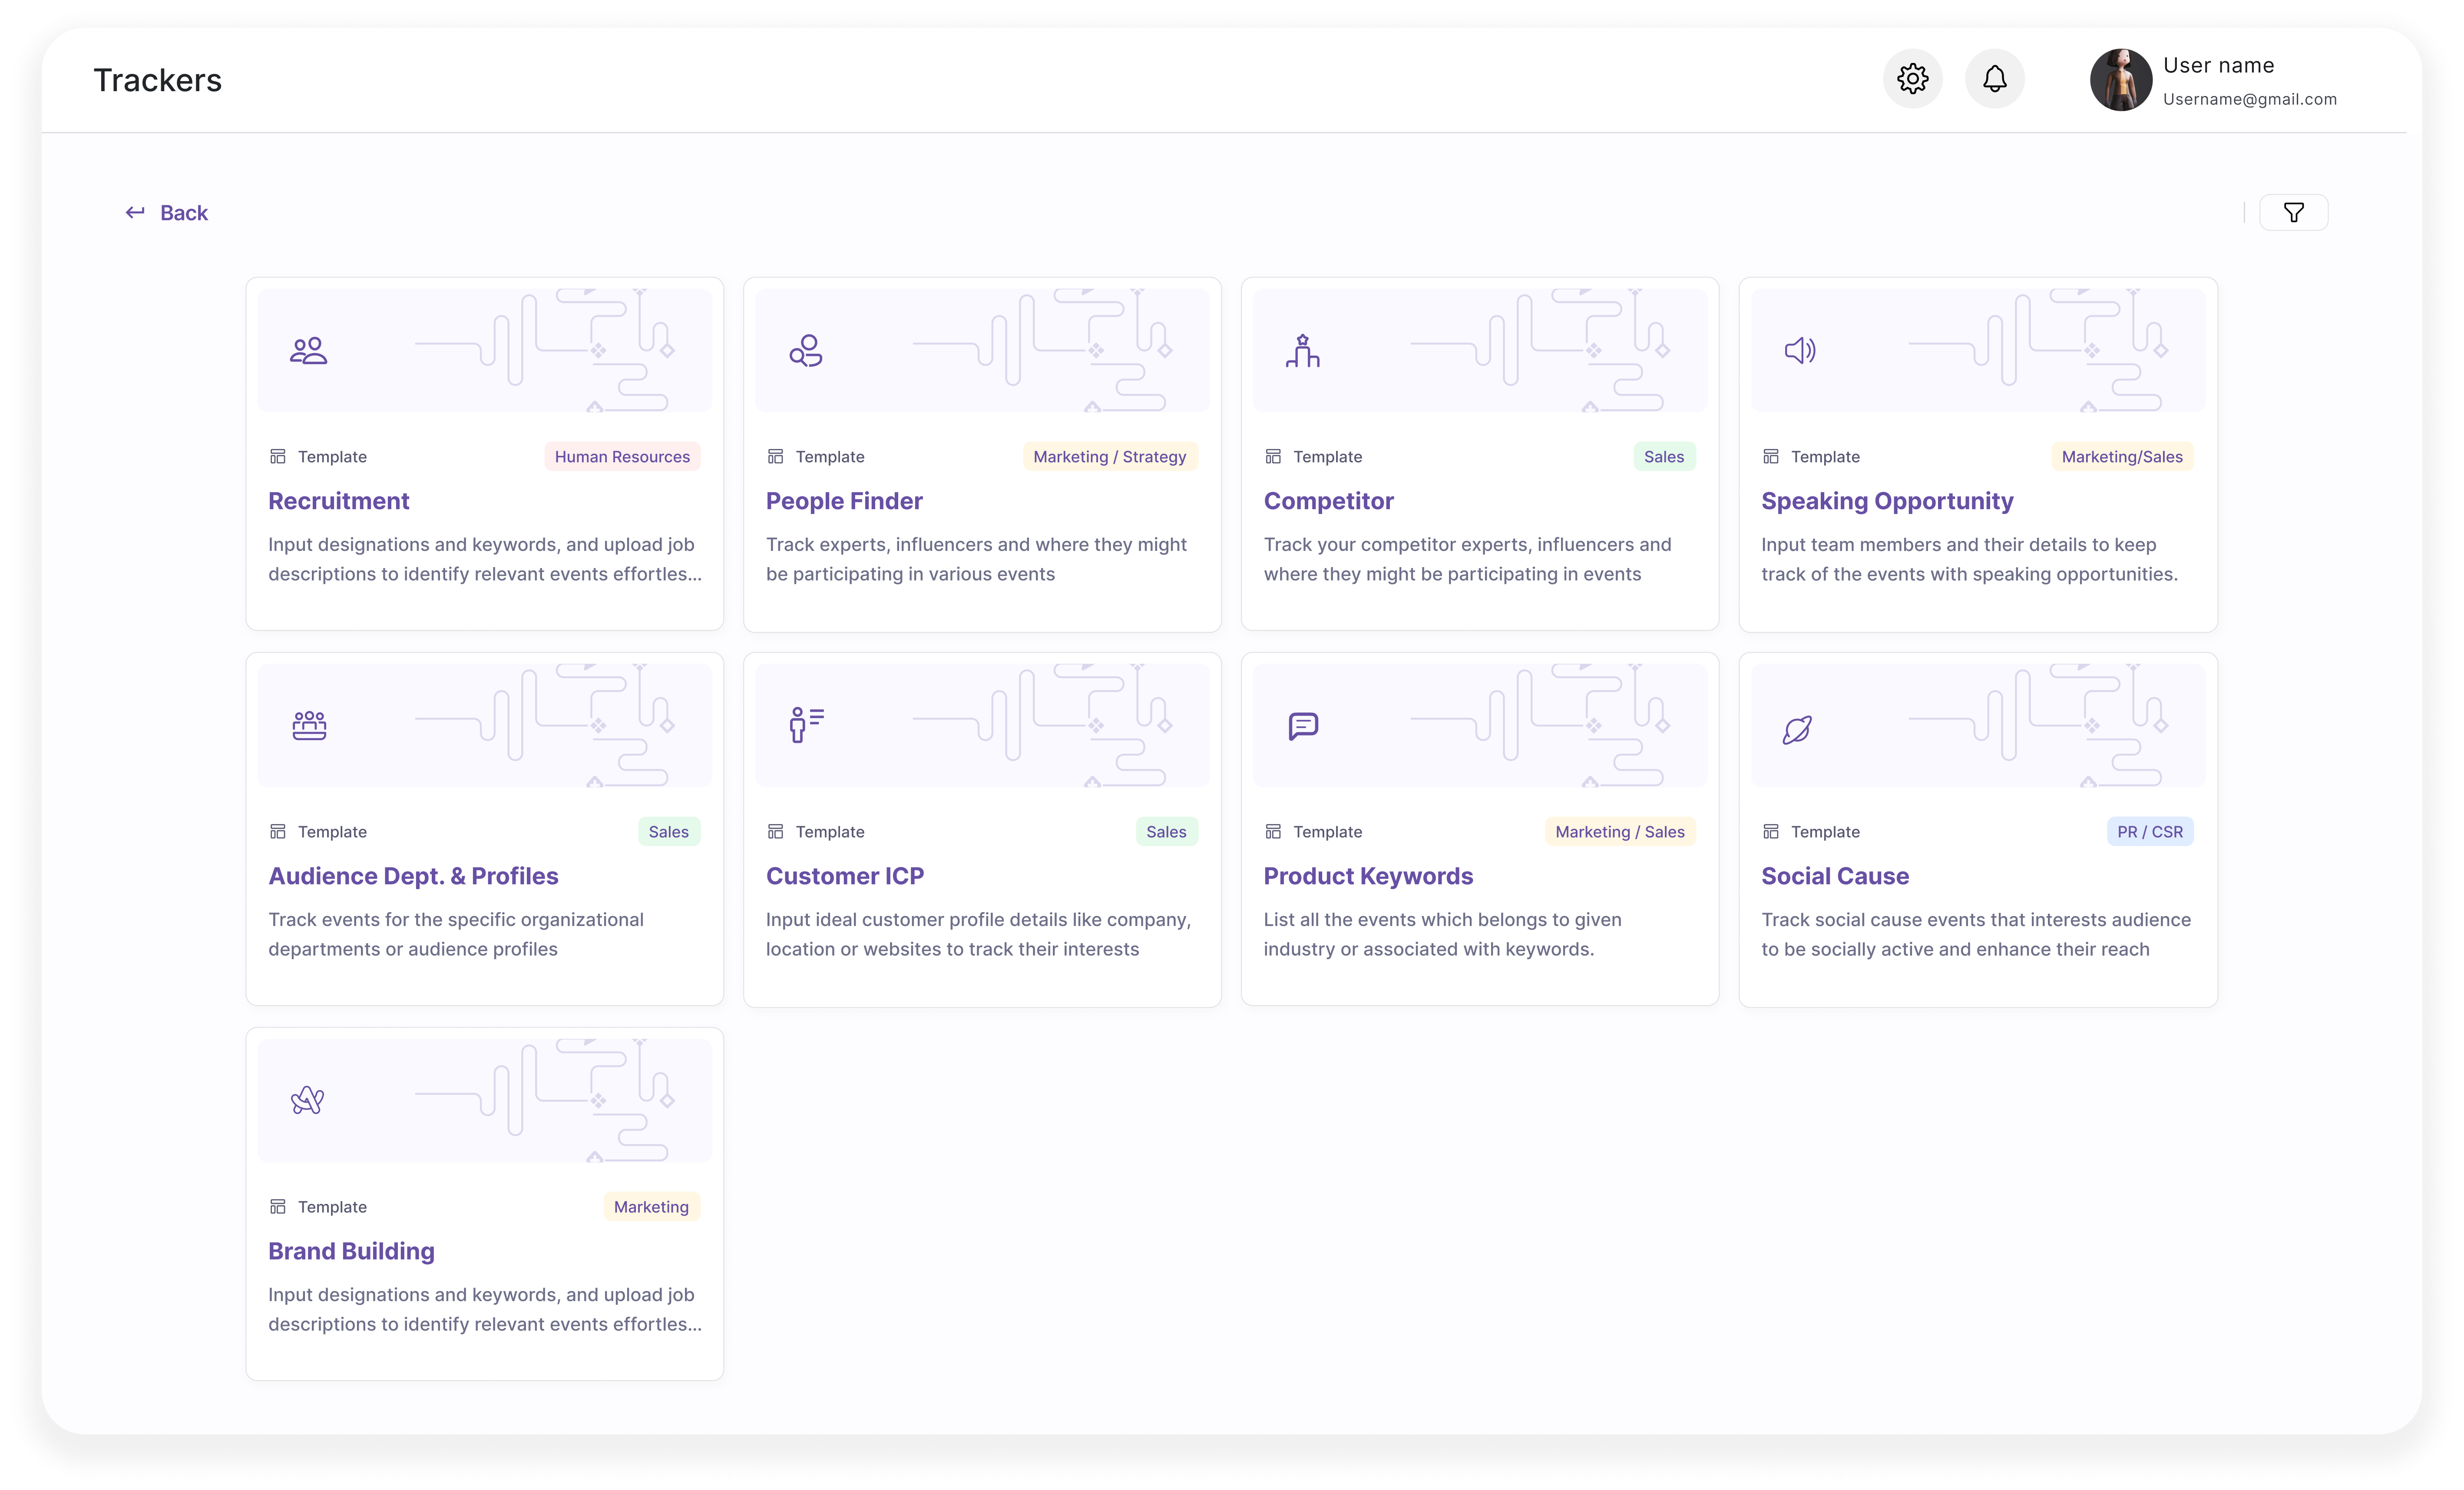Click the Competitor podium icon
Screen dimensions: 2464x1490
(1302, 351)
